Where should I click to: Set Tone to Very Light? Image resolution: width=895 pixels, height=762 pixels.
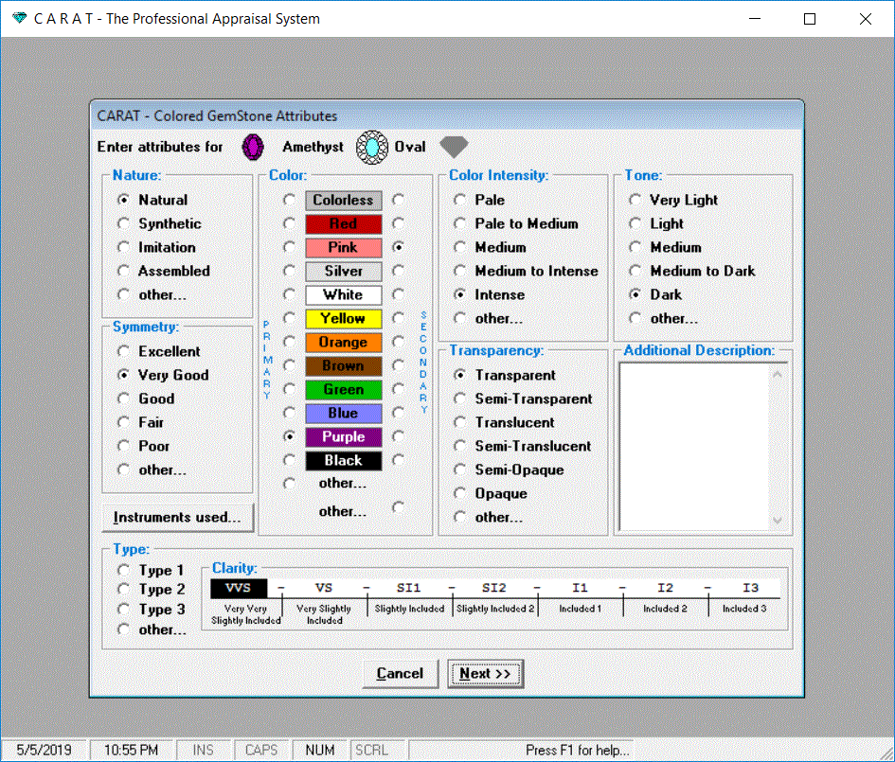click(635, 201)
